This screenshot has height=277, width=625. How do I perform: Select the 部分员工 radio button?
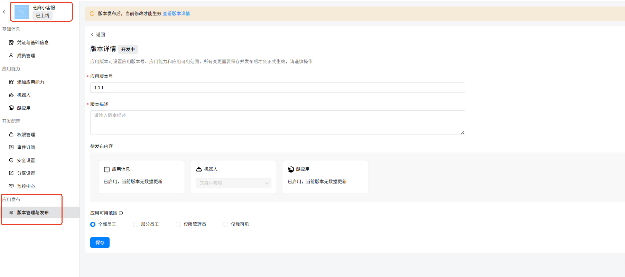(x=136, y=225)
